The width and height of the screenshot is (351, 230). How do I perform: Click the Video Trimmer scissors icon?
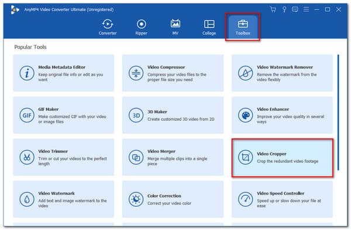coord(27,157)
